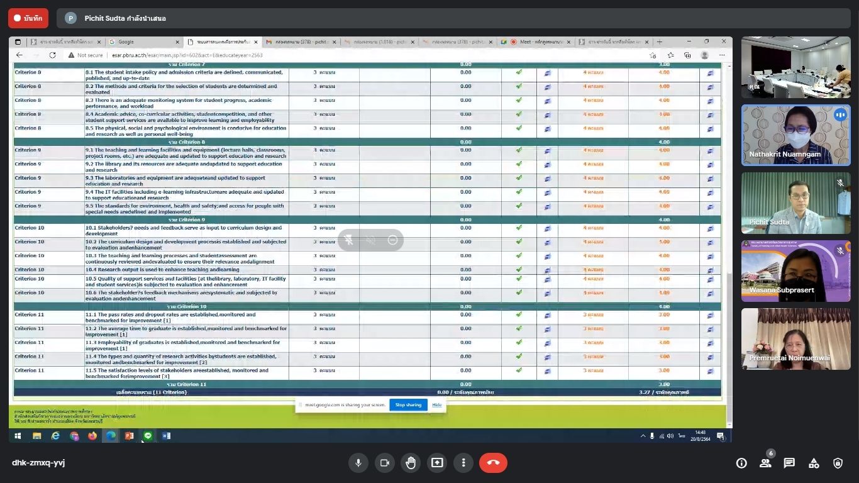
Task: Hide the screen sharing notice
Action: [436, 404]
